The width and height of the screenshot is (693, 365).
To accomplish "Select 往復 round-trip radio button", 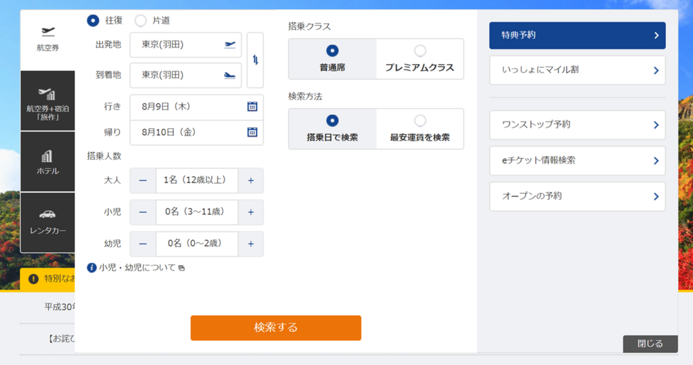I will (x=93, y=21).
